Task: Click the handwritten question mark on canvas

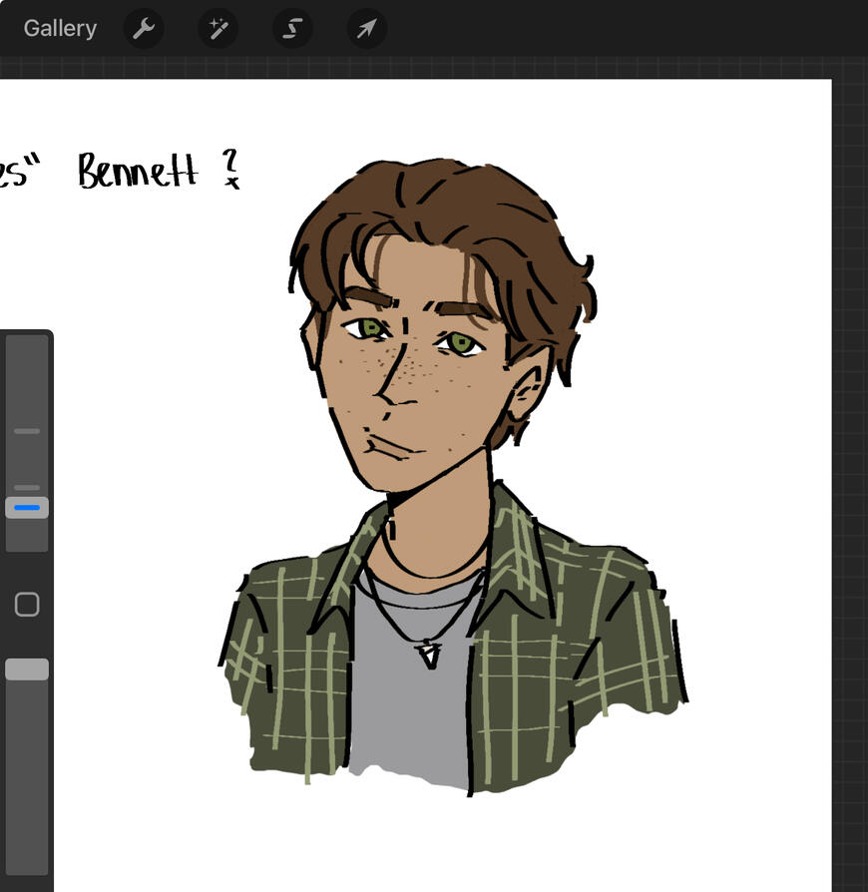Action: tap(230, 167)
